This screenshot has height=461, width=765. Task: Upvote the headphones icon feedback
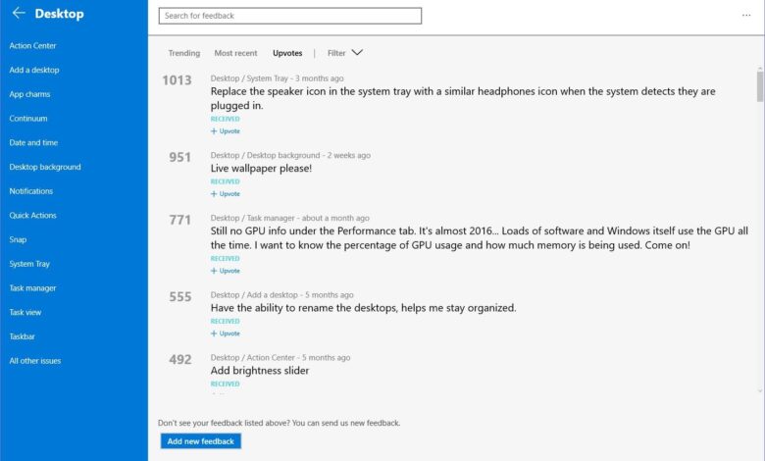[226, 130]
